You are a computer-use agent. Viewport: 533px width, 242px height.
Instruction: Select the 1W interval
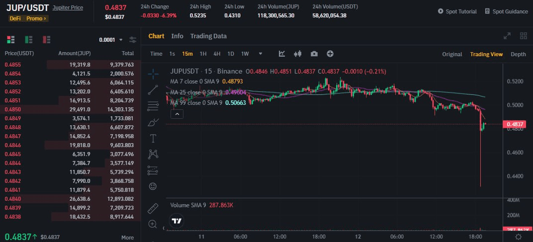tap(245, 54)
